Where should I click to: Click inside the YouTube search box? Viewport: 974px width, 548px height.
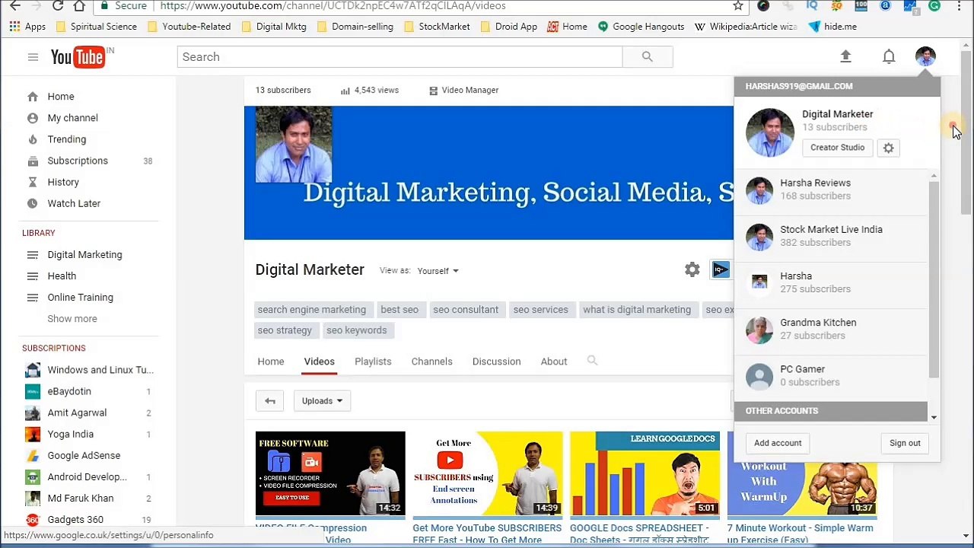(x=399, y=57)
